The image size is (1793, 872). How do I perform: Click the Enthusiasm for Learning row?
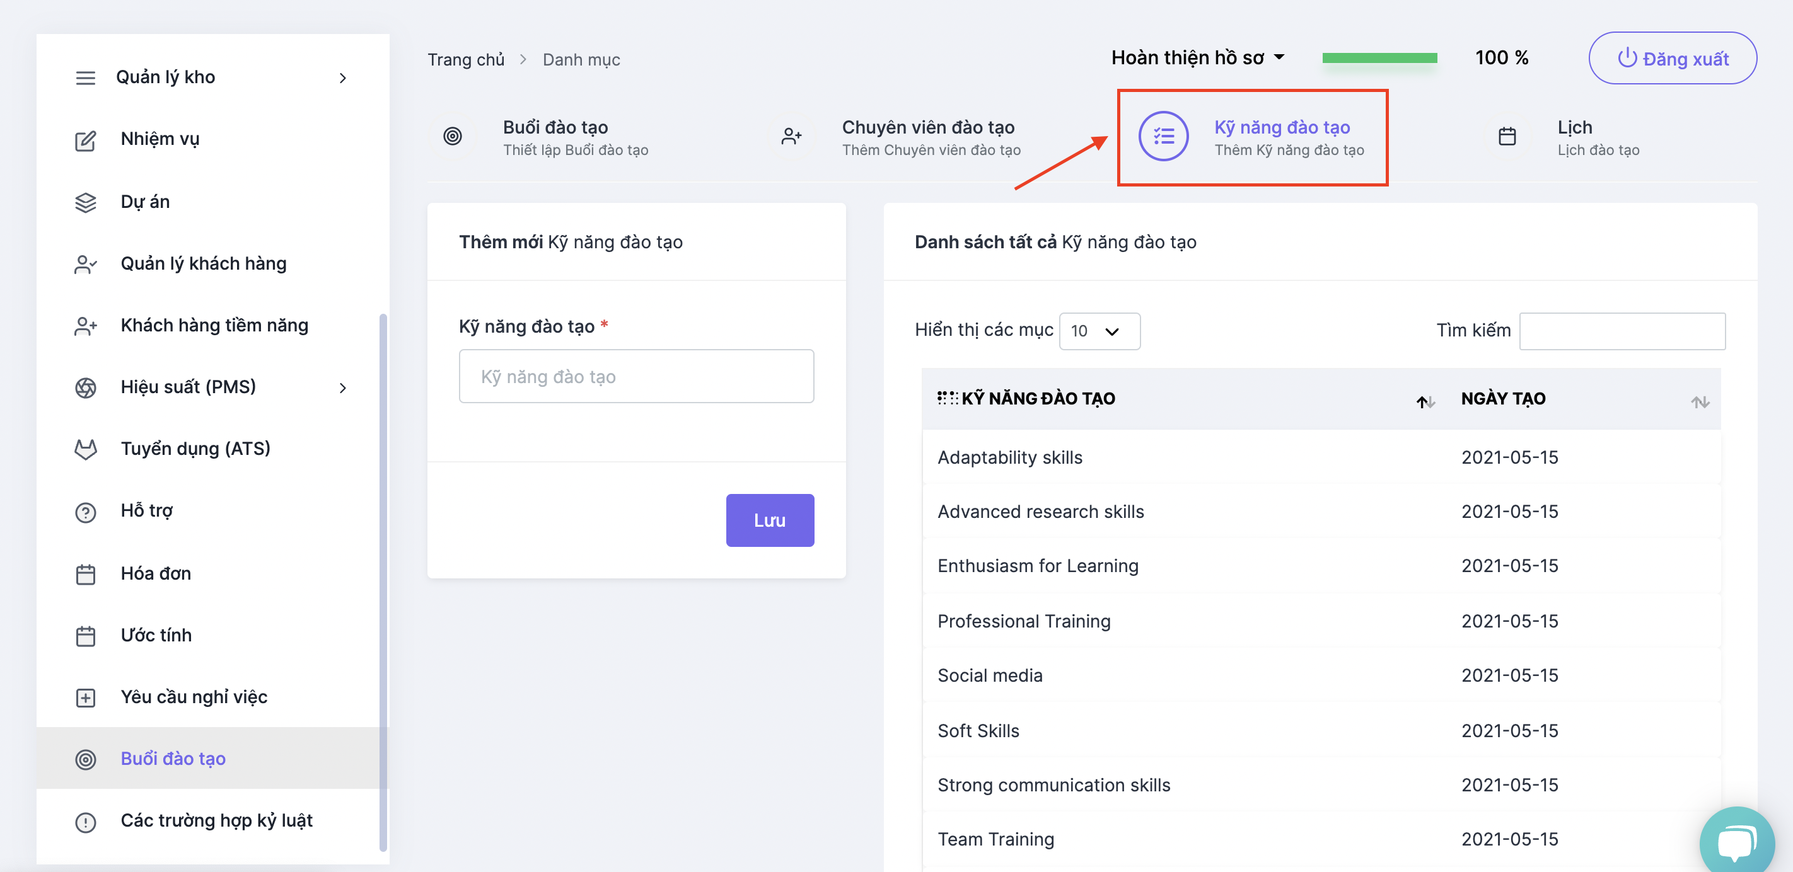(x=1321, y=565)
